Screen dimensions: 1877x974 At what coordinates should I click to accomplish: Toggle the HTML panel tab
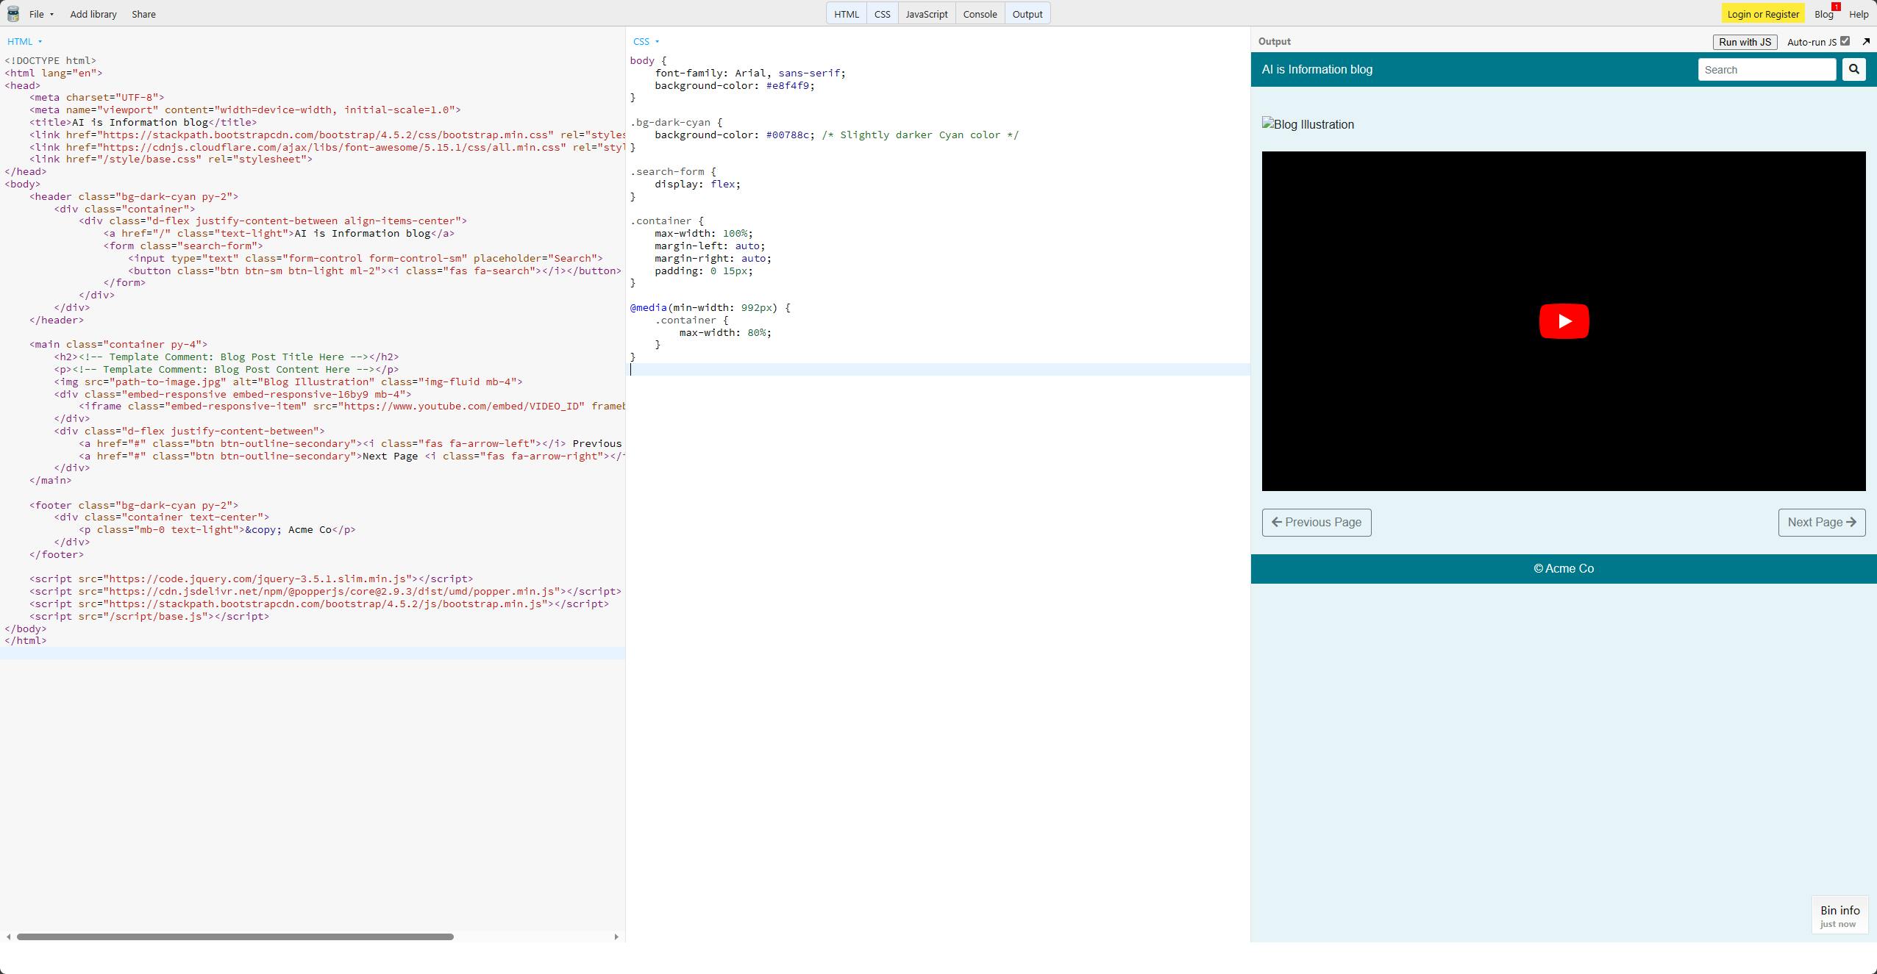point(846,14)
